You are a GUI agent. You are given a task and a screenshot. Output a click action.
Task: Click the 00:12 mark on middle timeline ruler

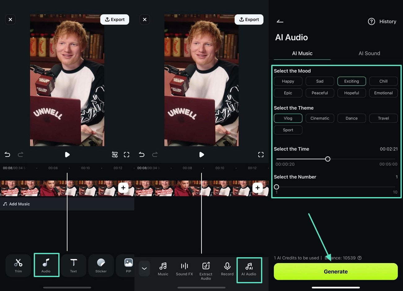coord(252,168)
